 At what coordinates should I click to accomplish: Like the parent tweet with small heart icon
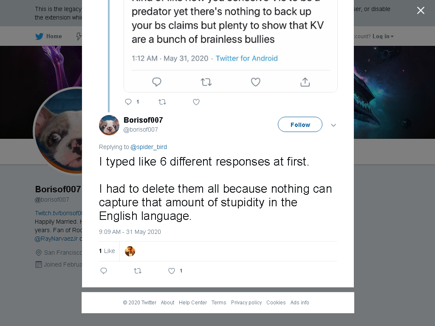pos(196,102)
